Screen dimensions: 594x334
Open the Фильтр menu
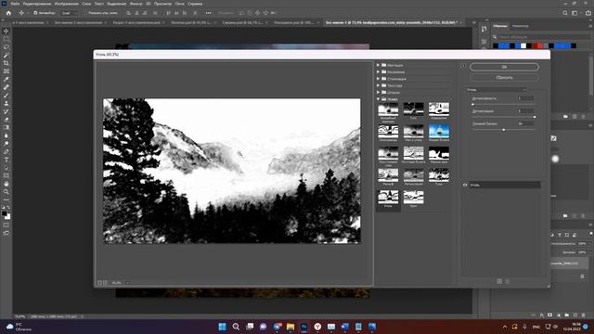[x=136, y=4]
